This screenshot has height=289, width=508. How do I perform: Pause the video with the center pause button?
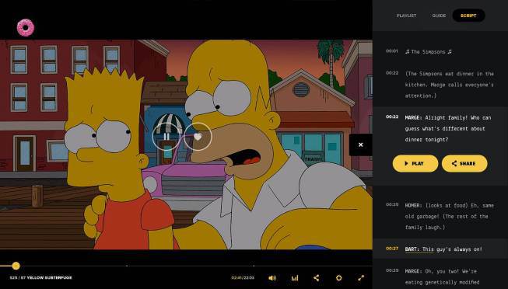tap(166, 137)
